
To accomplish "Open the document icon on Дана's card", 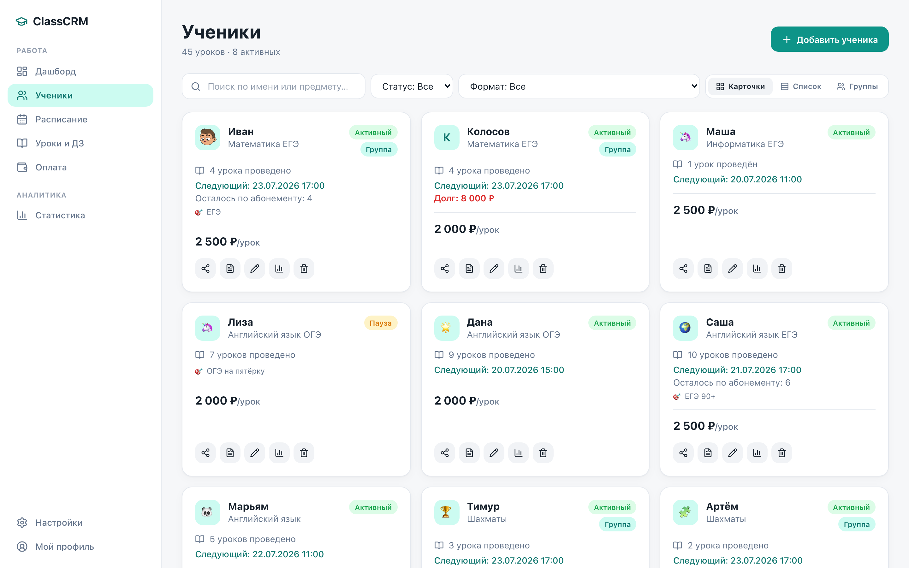I will (x=469, y=453).
